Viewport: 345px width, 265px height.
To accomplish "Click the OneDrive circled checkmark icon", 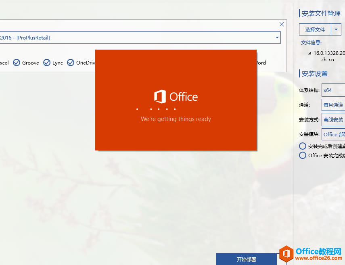I will [x=71, y=63].
